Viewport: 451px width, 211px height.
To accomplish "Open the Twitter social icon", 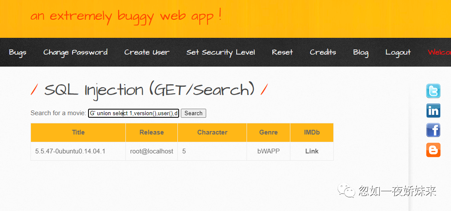I will coord(433,91).
